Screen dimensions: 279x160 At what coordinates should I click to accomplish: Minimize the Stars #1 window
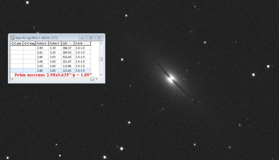82,38
